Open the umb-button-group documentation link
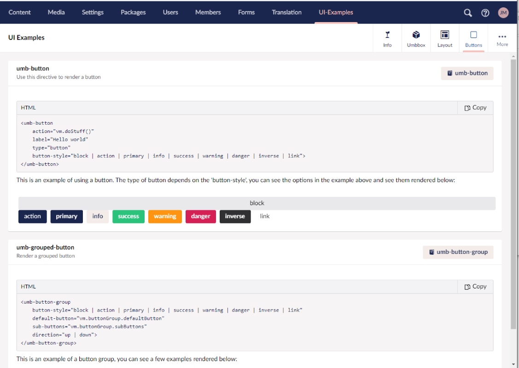 (x=458, y=252)
